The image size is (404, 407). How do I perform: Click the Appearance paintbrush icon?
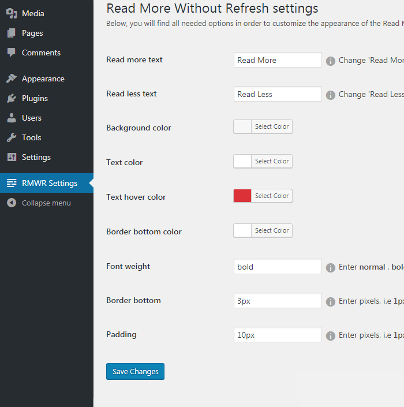click(x=12, y=79)
